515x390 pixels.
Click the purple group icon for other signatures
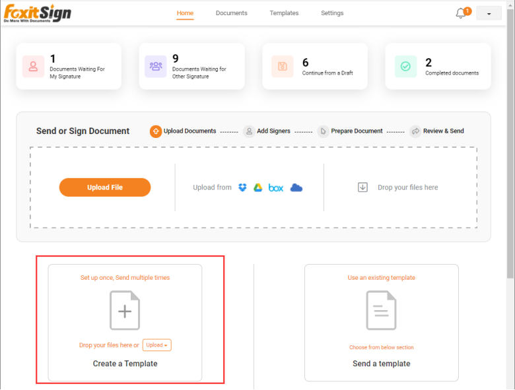pos(156,66)
